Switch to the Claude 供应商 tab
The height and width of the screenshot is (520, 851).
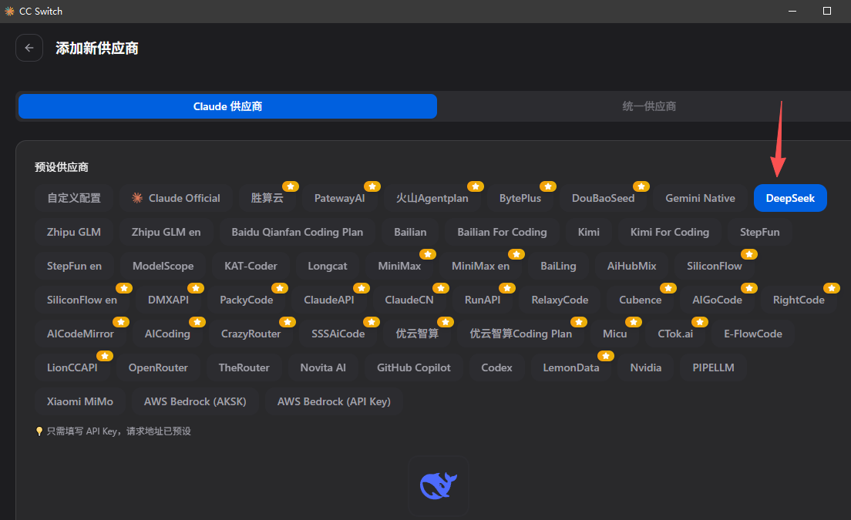[227, 106]
